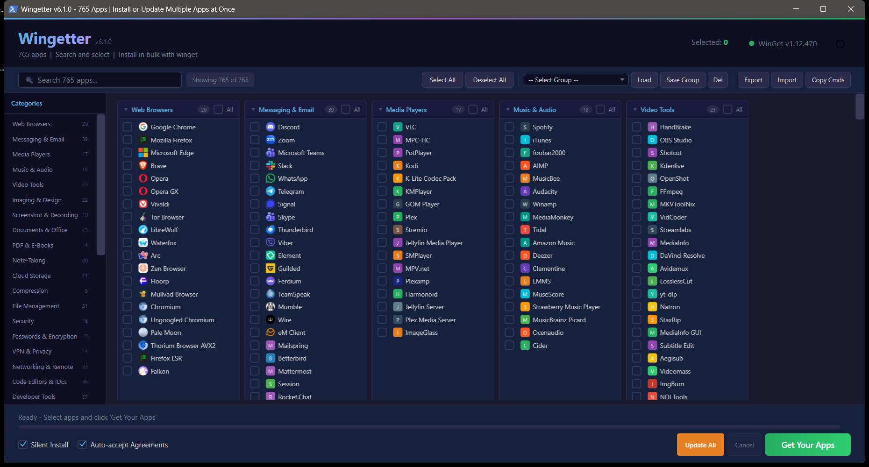Disable Auto-accept Agreements

point(82,445)
